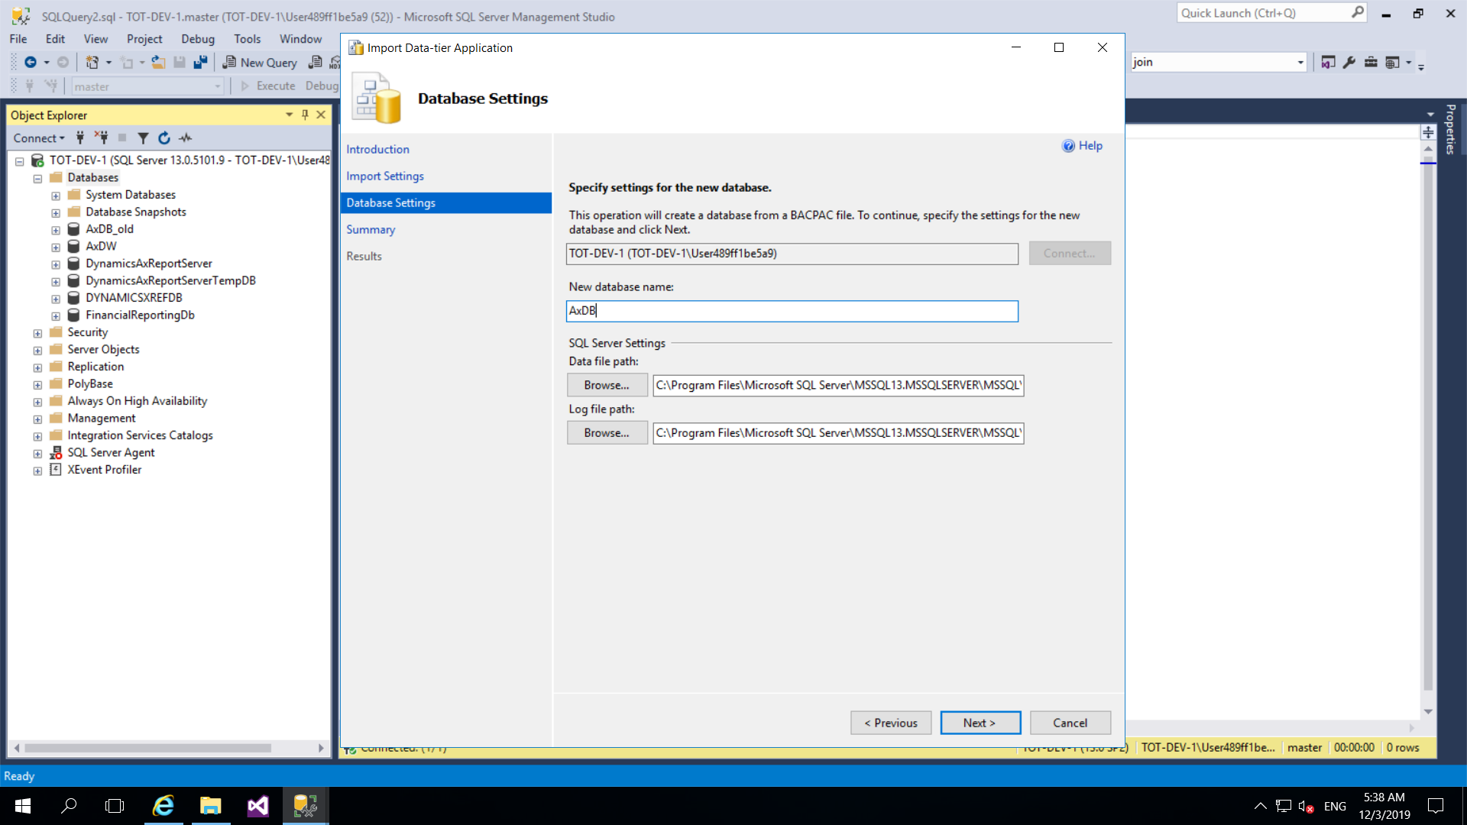Click the split editor handle icon
1467x825 pixels.
click(1428, 132)
